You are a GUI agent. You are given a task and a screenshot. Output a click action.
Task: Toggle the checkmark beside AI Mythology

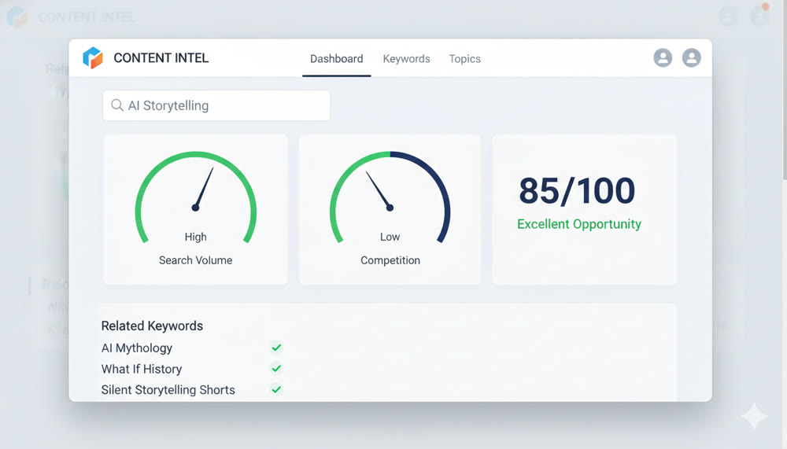(276, 348)
